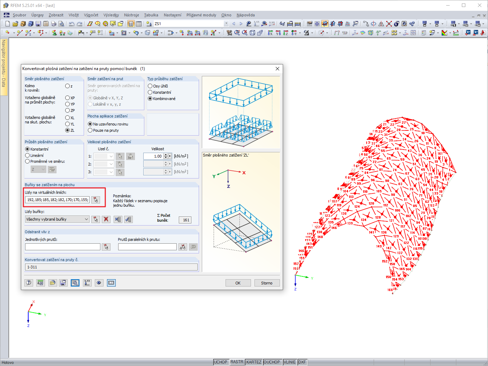488x366 pixels.
Task: Increase the 1.00 load magnitude value
Action: (x=166, y=155)
